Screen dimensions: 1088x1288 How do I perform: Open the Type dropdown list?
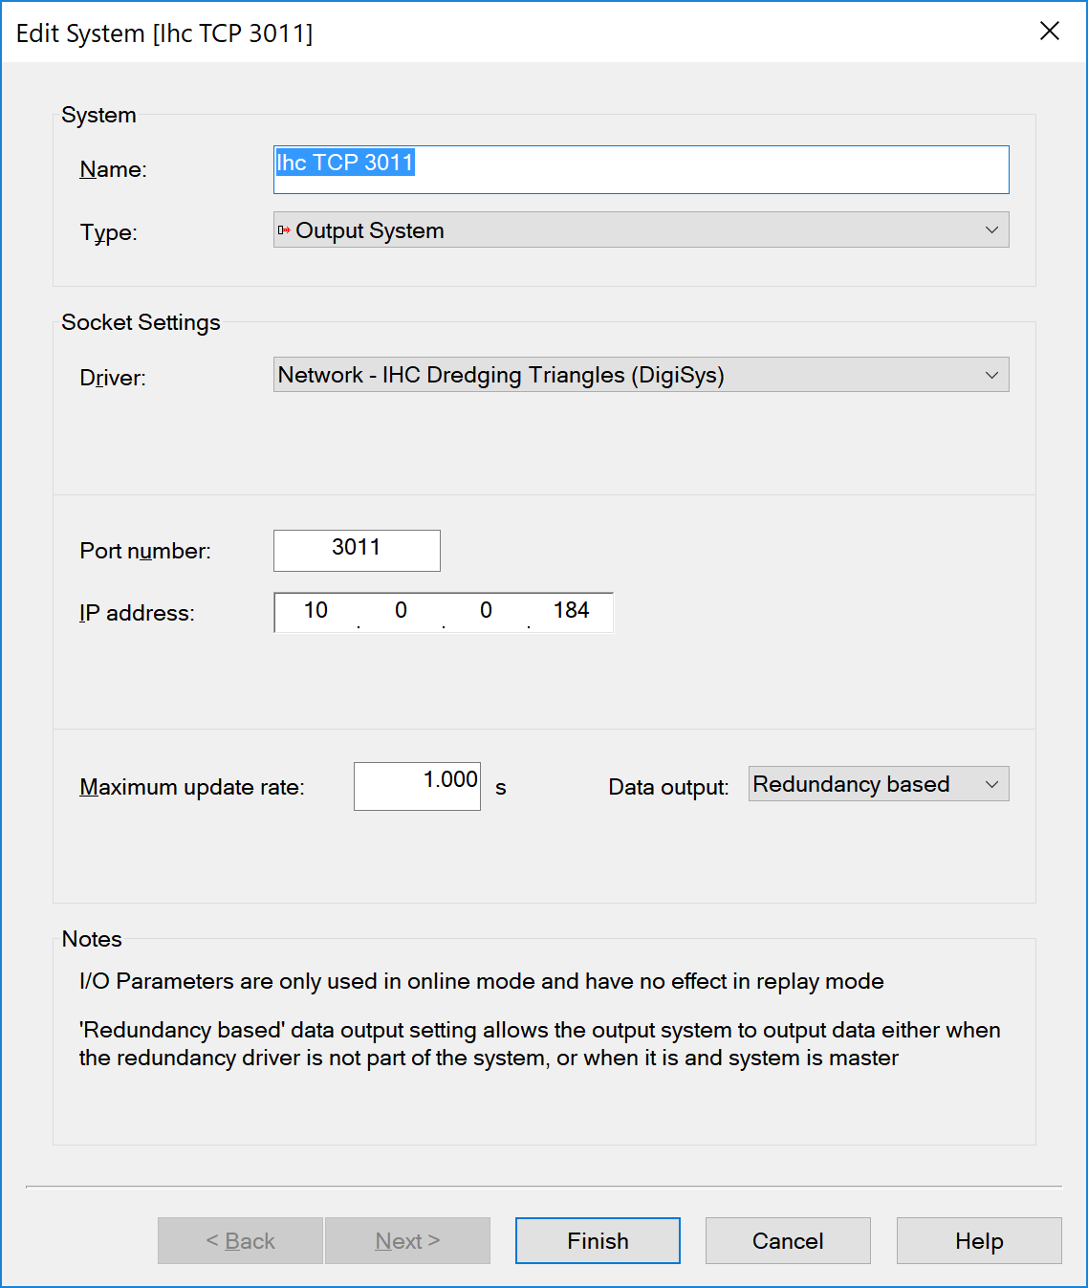coord(641,230)
